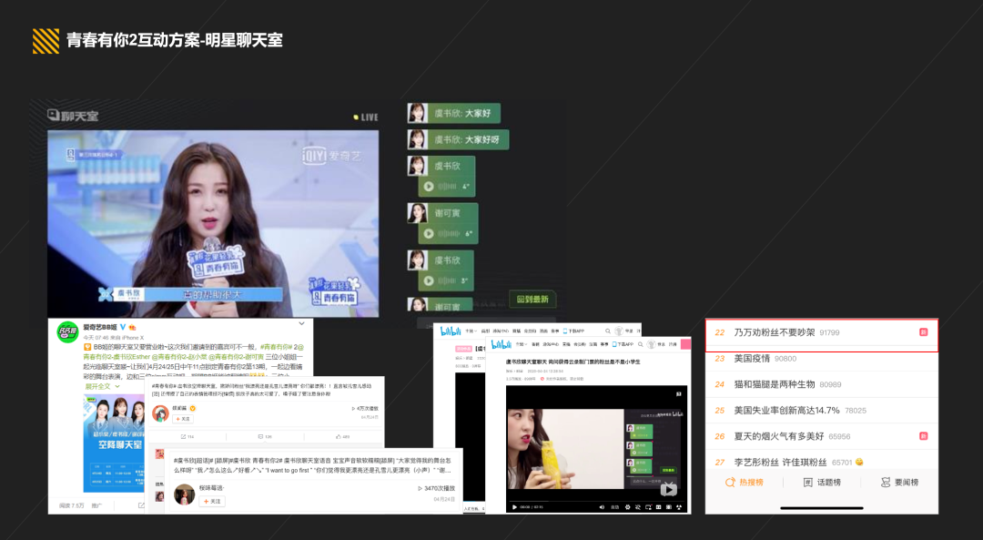
Task: Open the dropdown chevron on 爱奇艺BB姬 post
Action: coord(301,323)
